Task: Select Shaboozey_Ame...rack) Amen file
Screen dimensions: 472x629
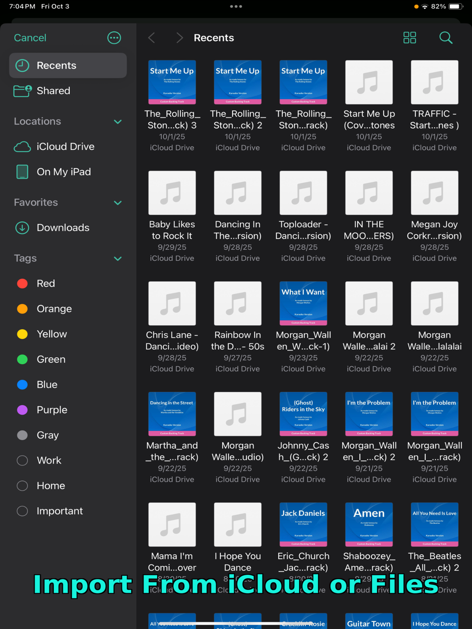Action: 369,548
